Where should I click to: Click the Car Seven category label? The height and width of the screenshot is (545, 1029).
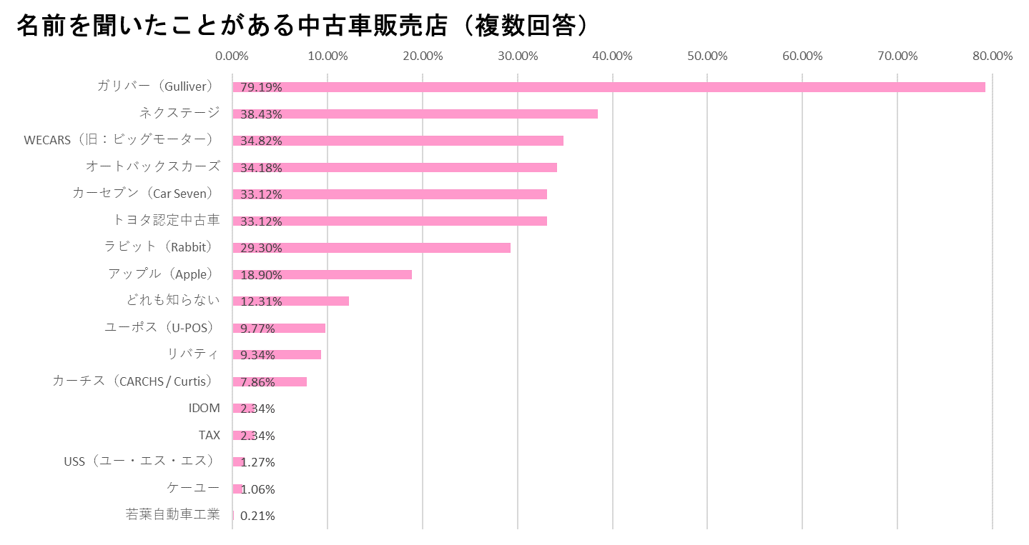(x=143, y=194)
